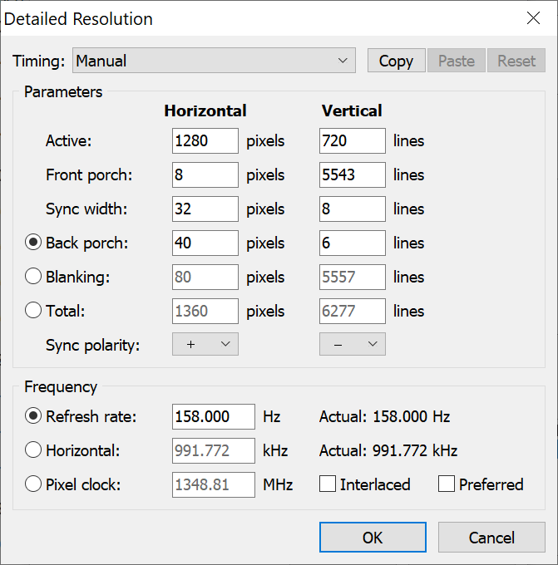This screenshot has width=558, height=565.
Task: Select the Refresh rate radio button
Action: click(33, 416)
